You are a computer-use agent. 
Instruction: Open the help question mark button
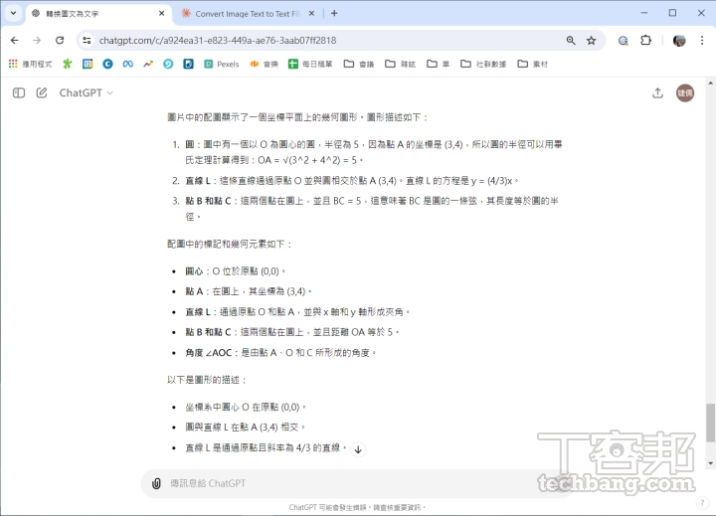tap(702, 503)
